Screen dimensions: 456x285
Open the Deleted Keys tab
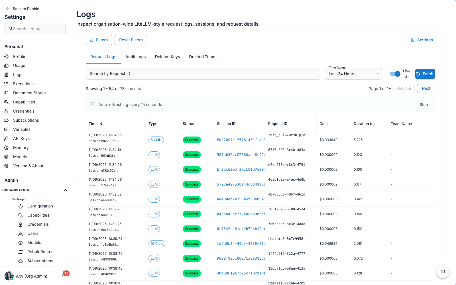(x=168, y=57)
